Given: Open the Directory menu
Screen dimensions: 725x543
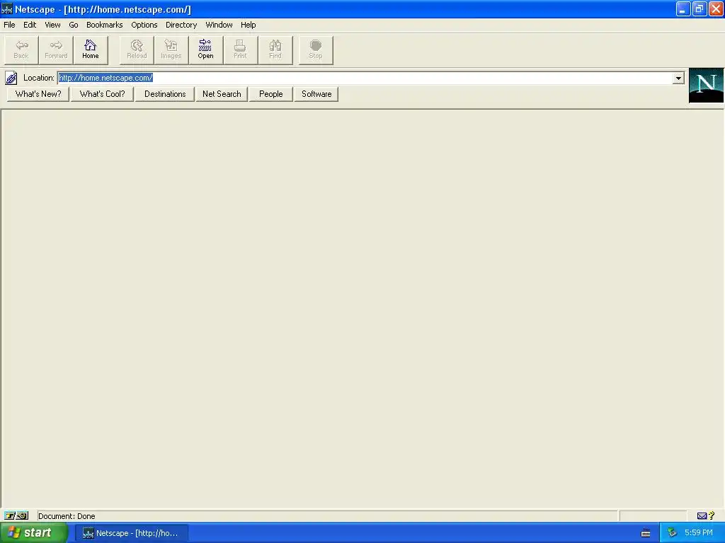Looking at the screenshot, I should (181, 25).
